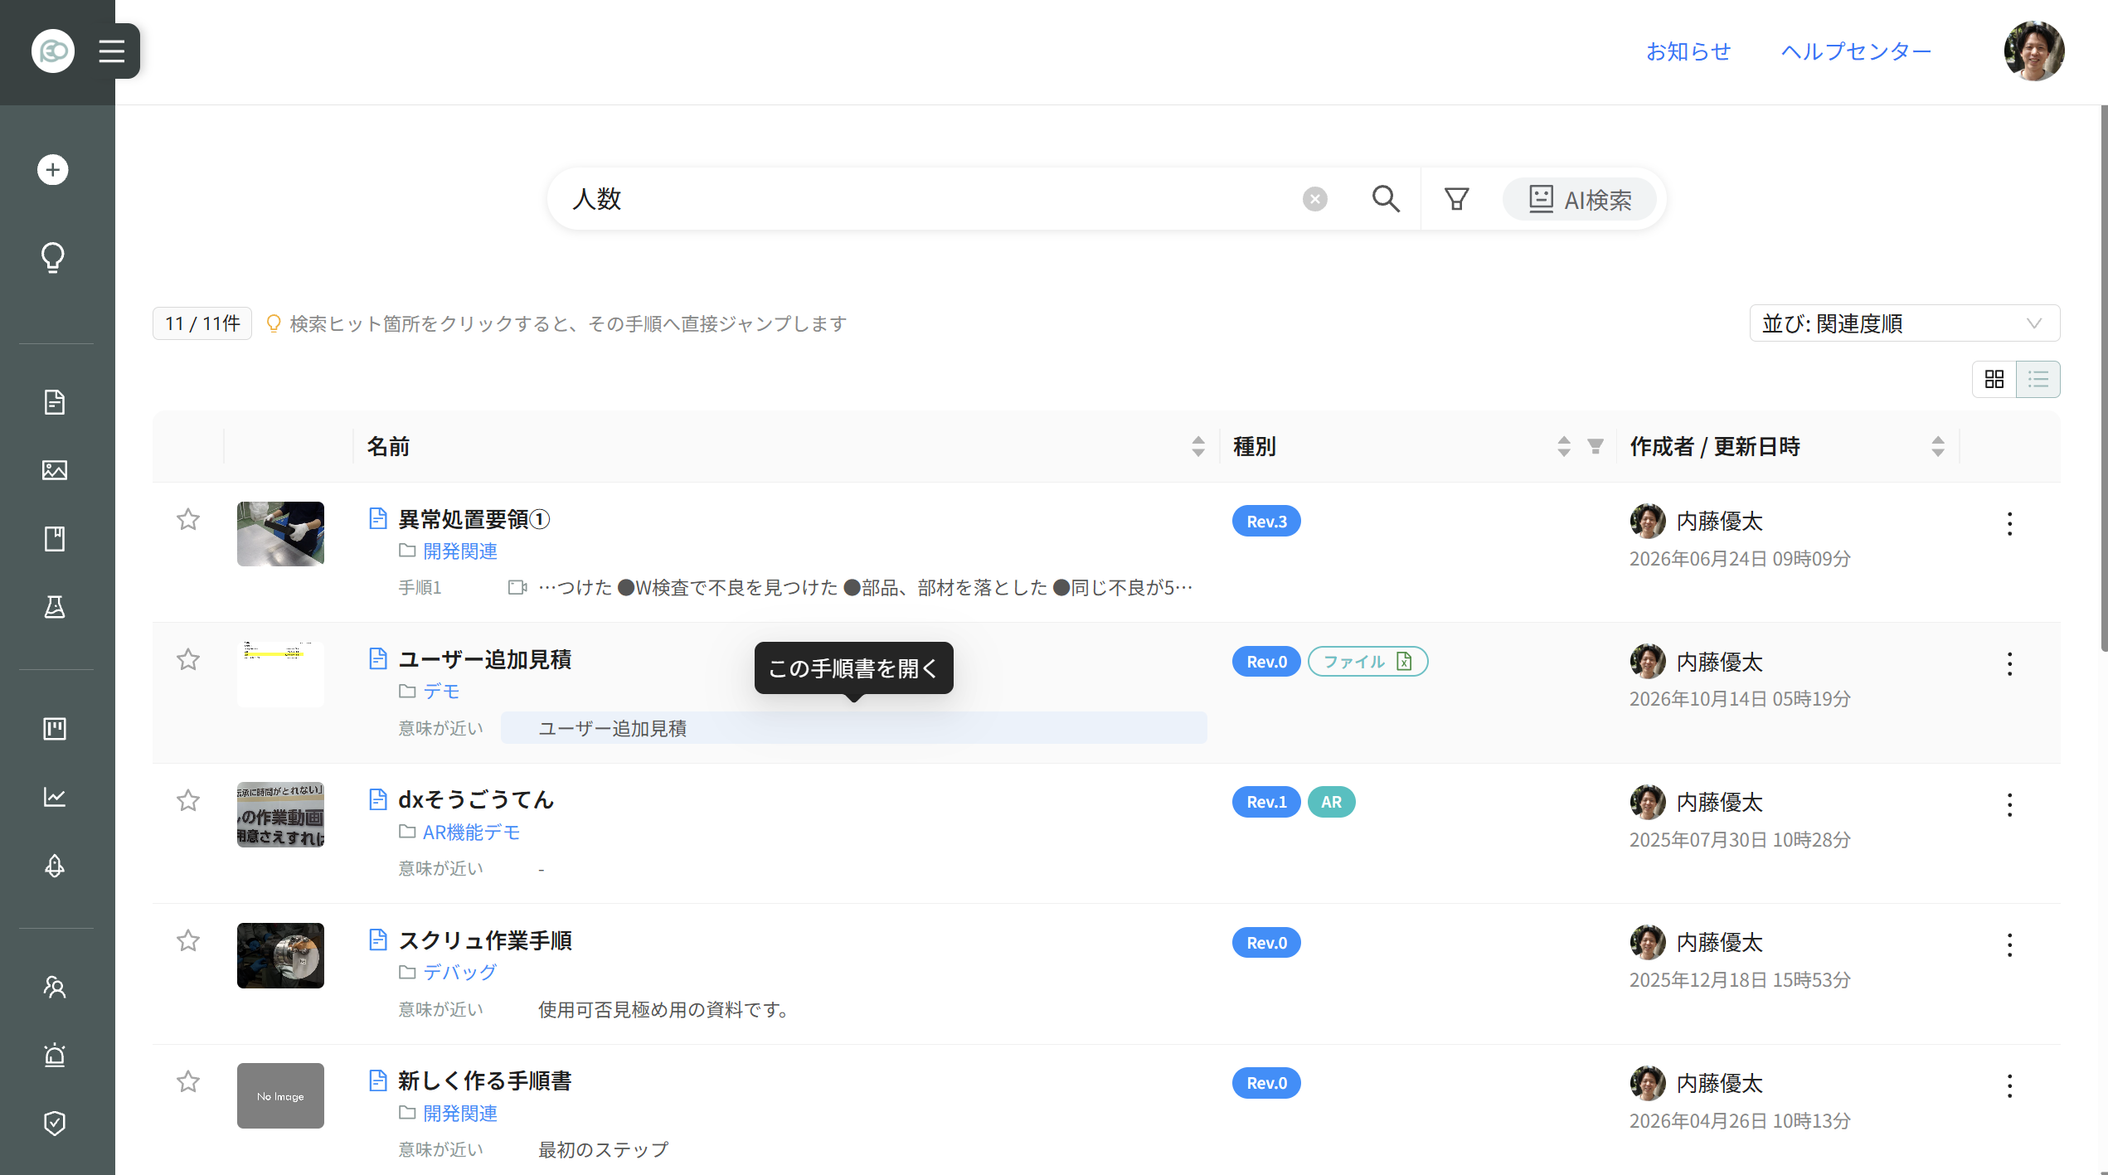Image resolution: width=2108 pixels, height=1175 pixels.
Task: Star the ユーザー追加見積 row
Action: pos(188,660)
